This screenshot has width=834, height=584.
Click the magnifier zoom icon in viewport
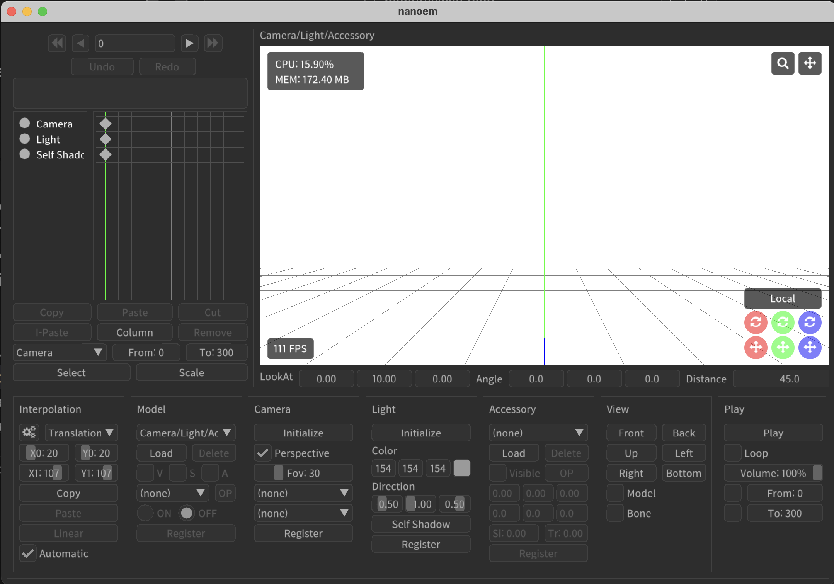pos(783,63)
